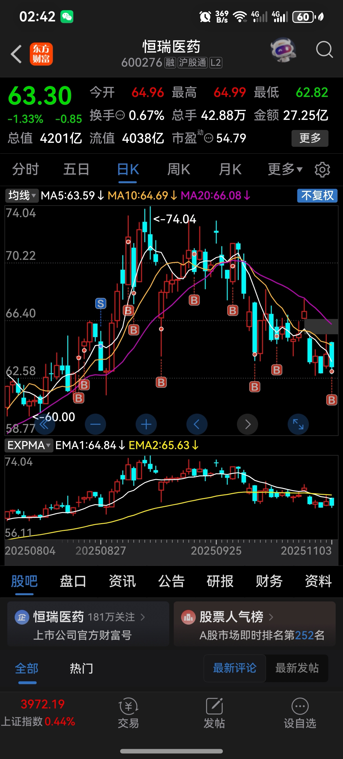Select the 周K chart tab
Screen dimensions: 343x759
click(179, 169)
